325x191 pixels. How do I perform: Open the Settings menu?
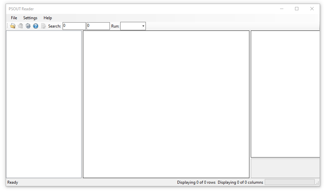click(30, 18)
